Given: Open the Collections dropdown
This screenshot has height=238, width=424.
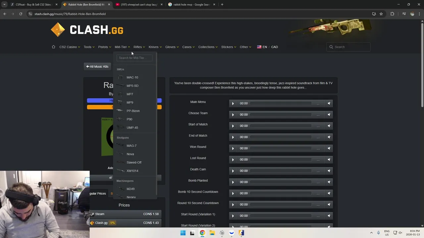Looking at the screenshot, I should [x=208, y=47].
